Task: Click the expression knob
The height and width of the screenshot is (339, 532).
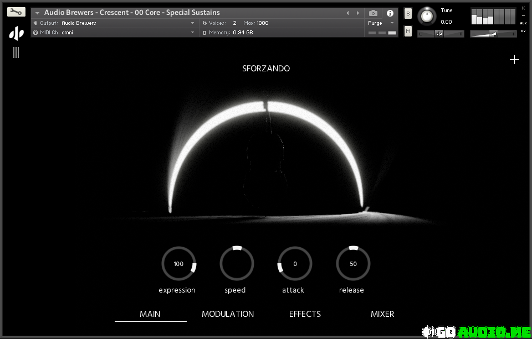Action: 178,263
